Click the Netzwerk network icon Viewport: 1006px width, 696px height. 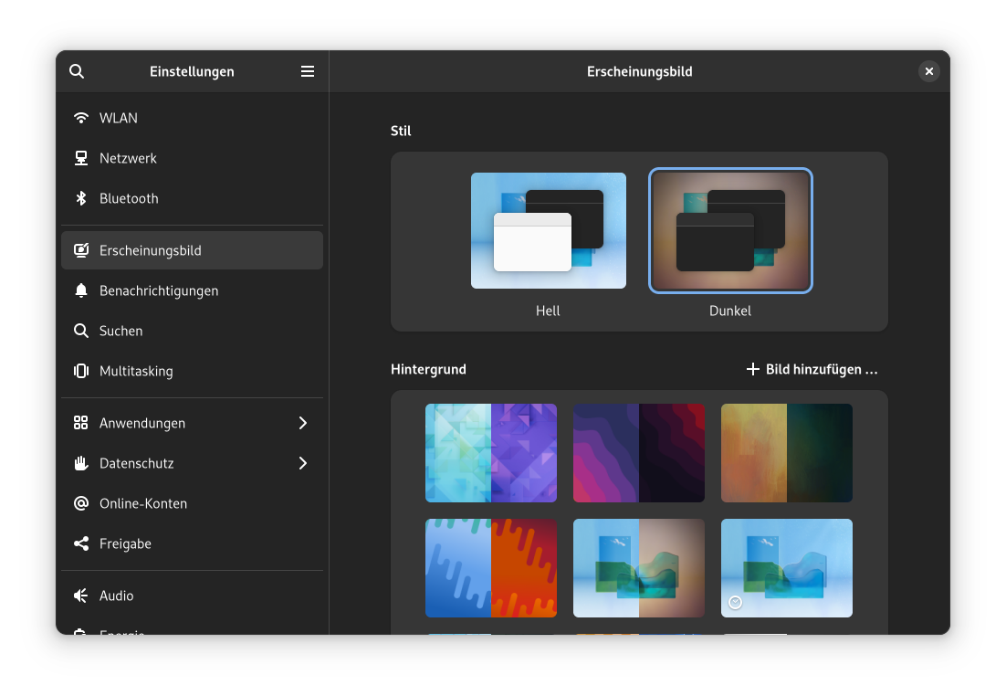pos(81,158)
